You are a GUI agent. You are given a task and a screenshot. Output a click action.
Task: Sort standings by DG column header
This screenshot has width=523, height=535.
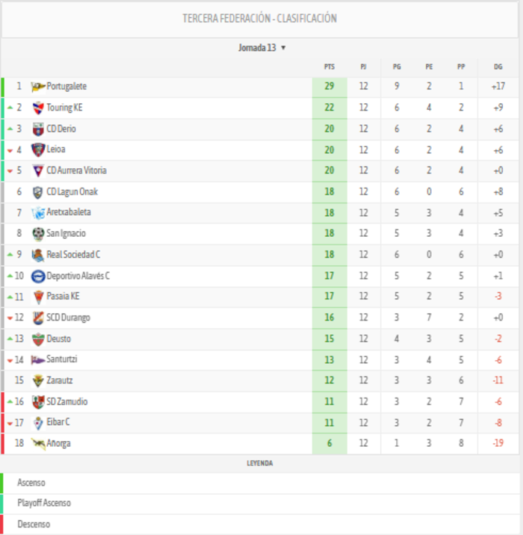click(x=498, y=67)
